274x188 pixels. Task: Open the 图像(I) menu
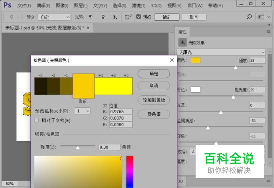(62, 6)
